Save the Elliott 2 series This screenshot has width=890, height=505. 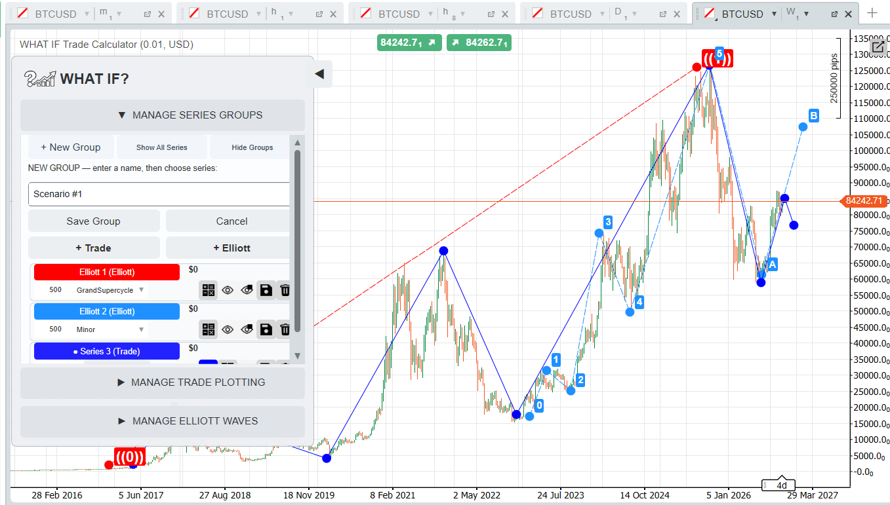click(x=266, y=329)
